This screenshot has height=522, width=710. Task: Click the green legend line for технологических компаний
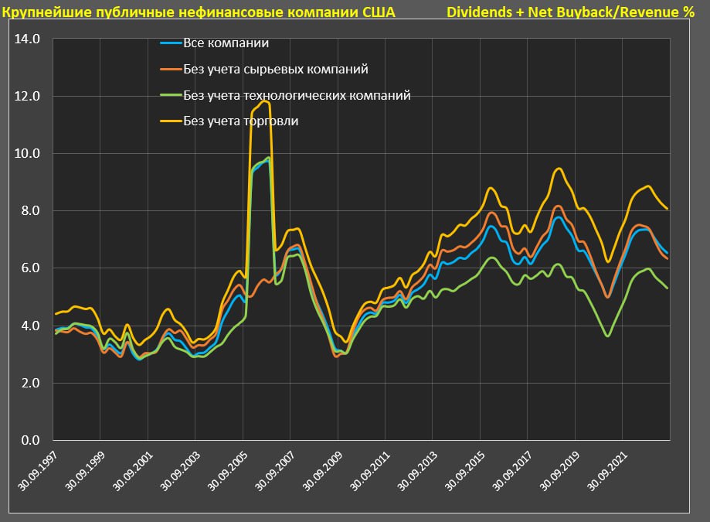click(x=172, y=96)
